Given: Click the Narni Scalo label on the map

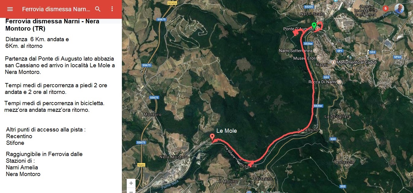Looking at the screenshot, I should (312, 14).
